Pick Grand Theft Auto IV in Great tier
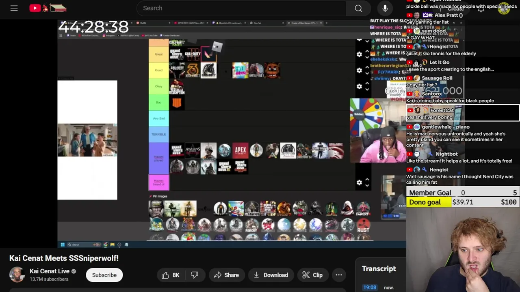This screenshot has height=292, width=520. (176, 54)
